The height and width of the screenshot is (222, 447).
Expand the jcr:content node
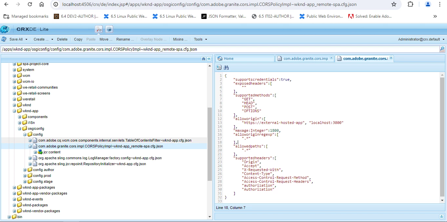coord(35,152)
